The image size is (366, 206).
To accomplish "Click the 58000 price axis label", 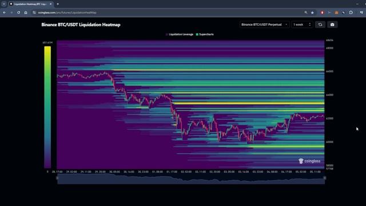I will pyautogui.click(x=329, y=165).
